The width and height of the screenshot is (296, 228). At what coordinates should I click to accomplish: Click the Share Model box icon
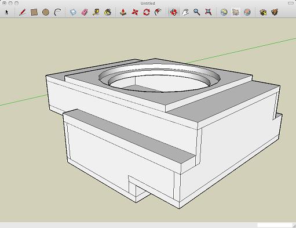[x=275, y=12]
